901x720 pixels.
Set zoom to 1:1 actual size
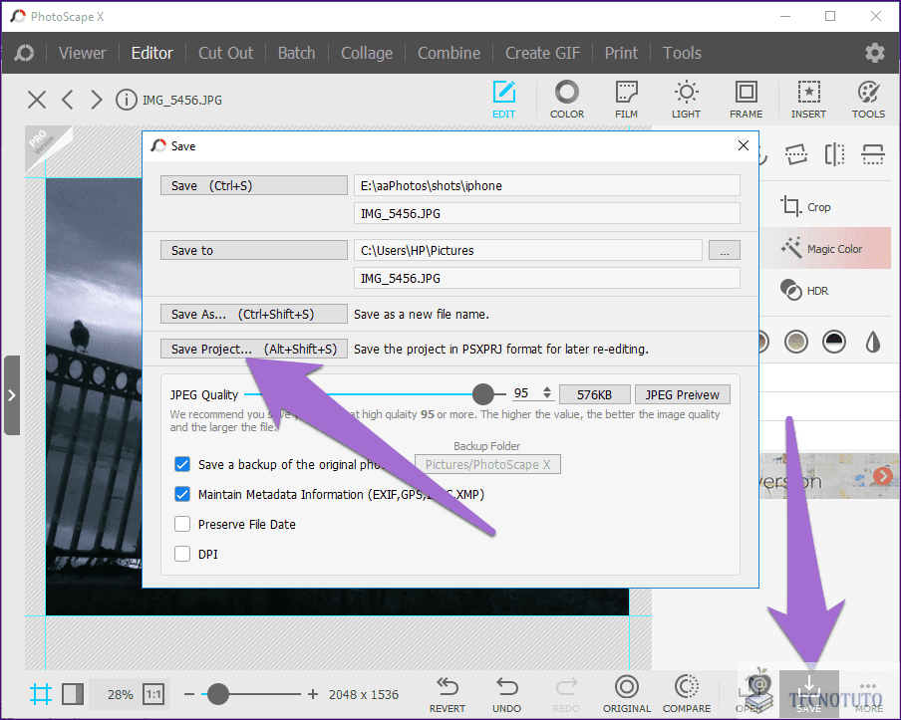(x=153, y=694)
